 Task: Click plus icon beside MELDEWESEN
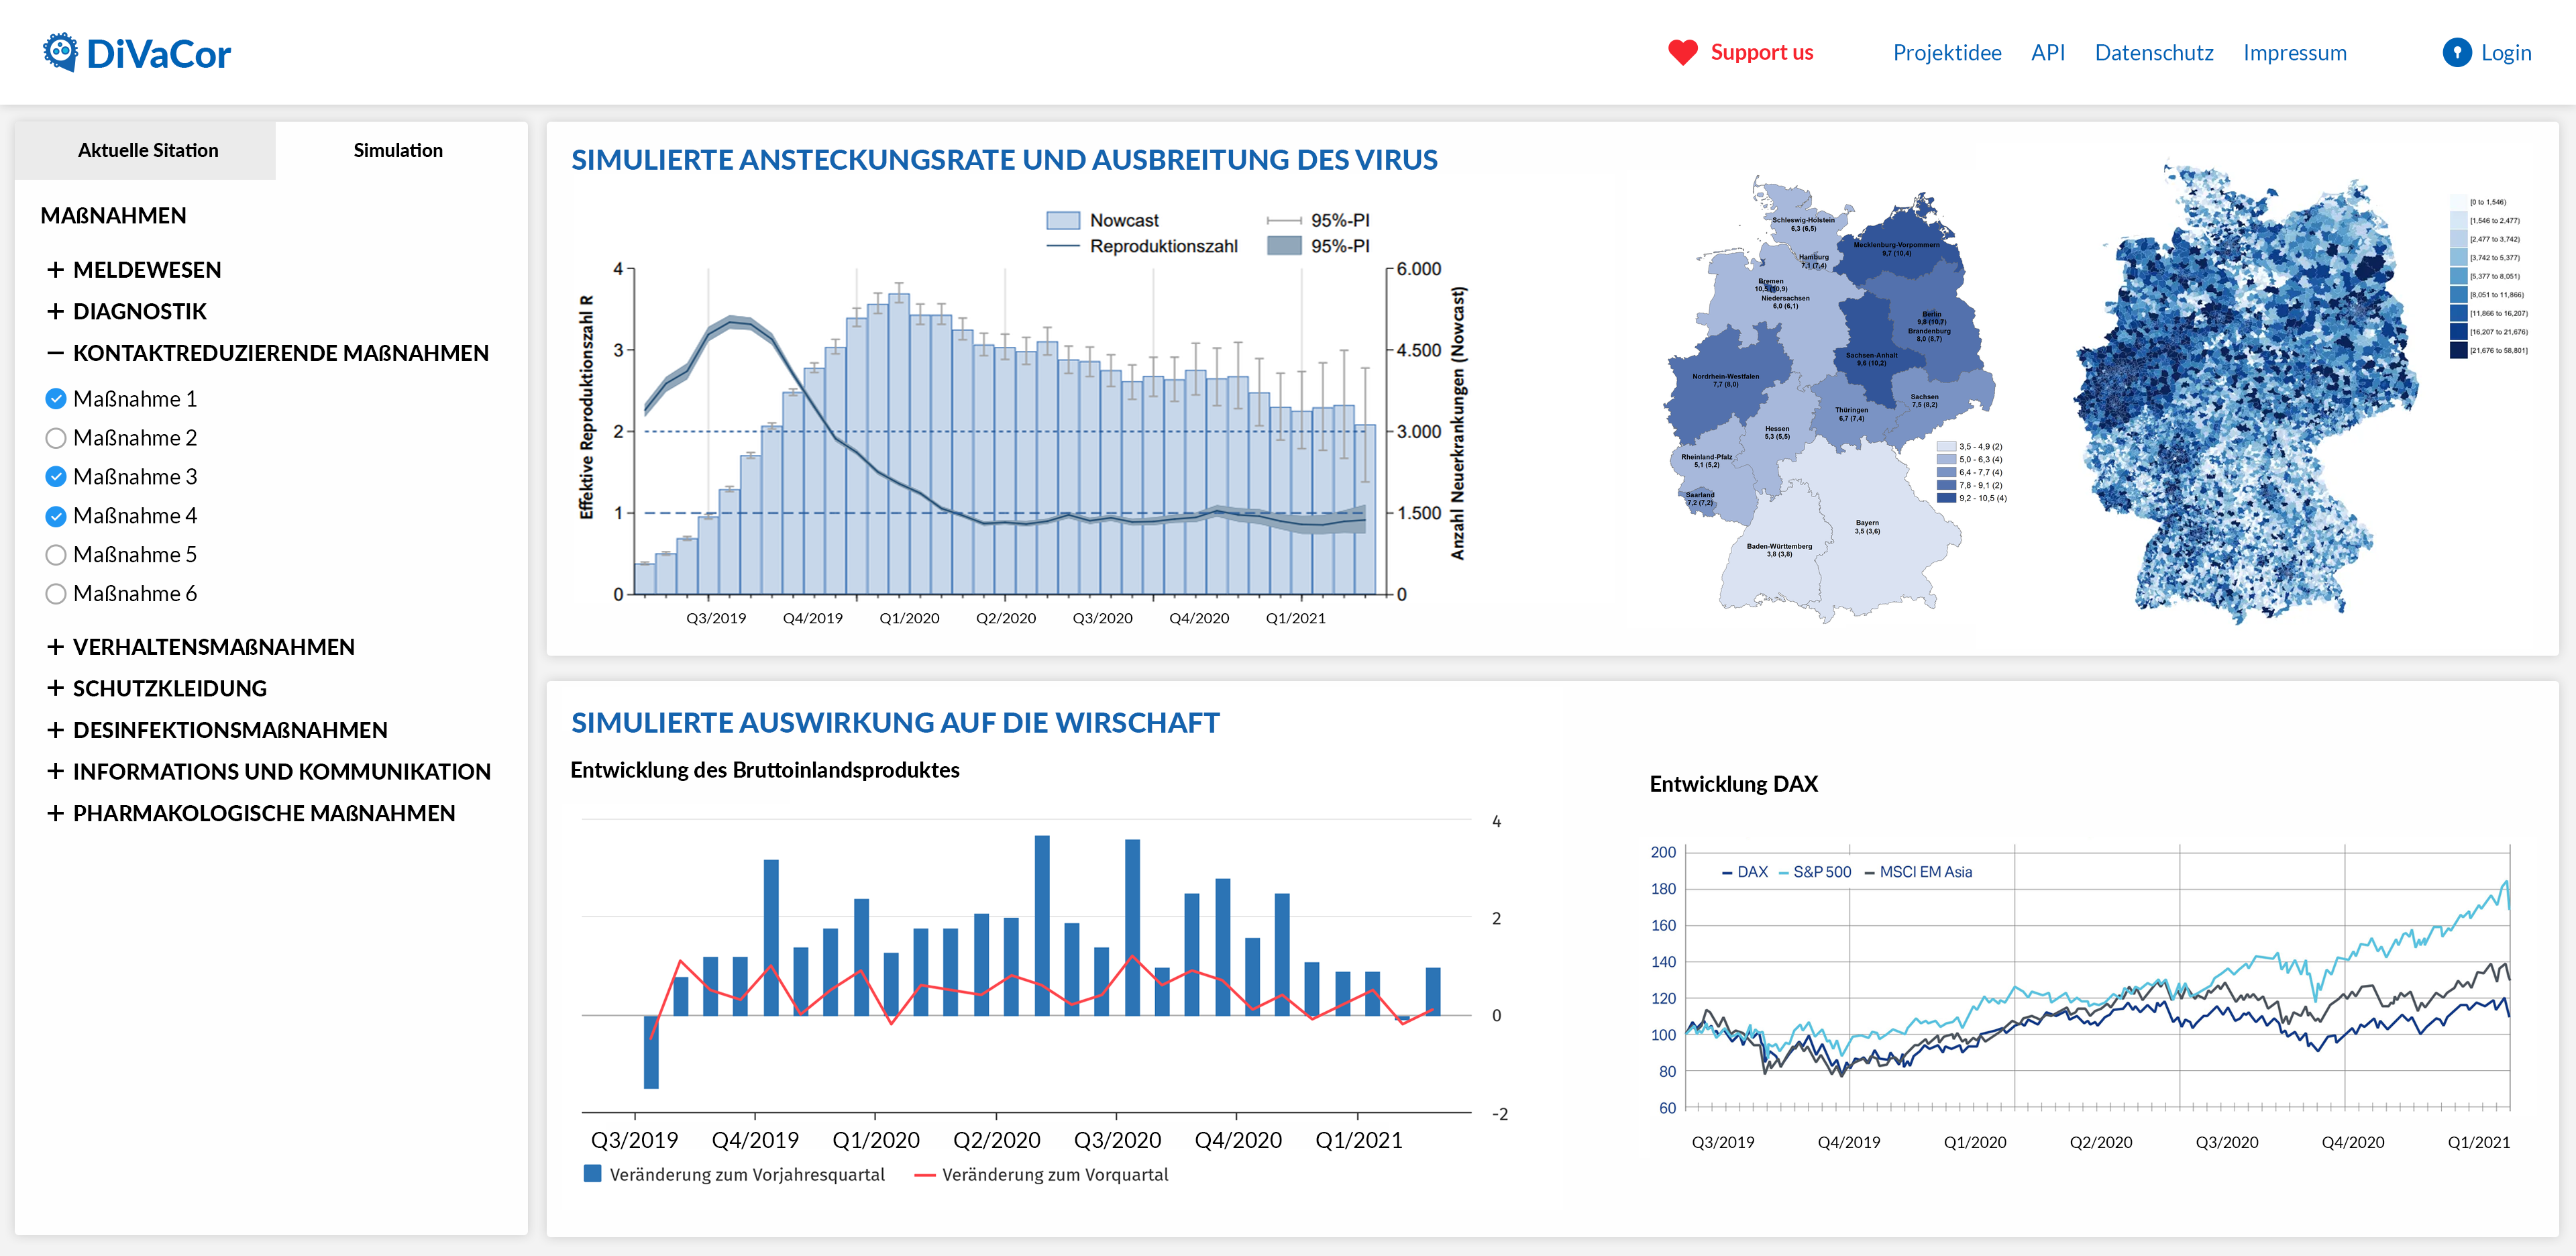(x=55, y=270)
